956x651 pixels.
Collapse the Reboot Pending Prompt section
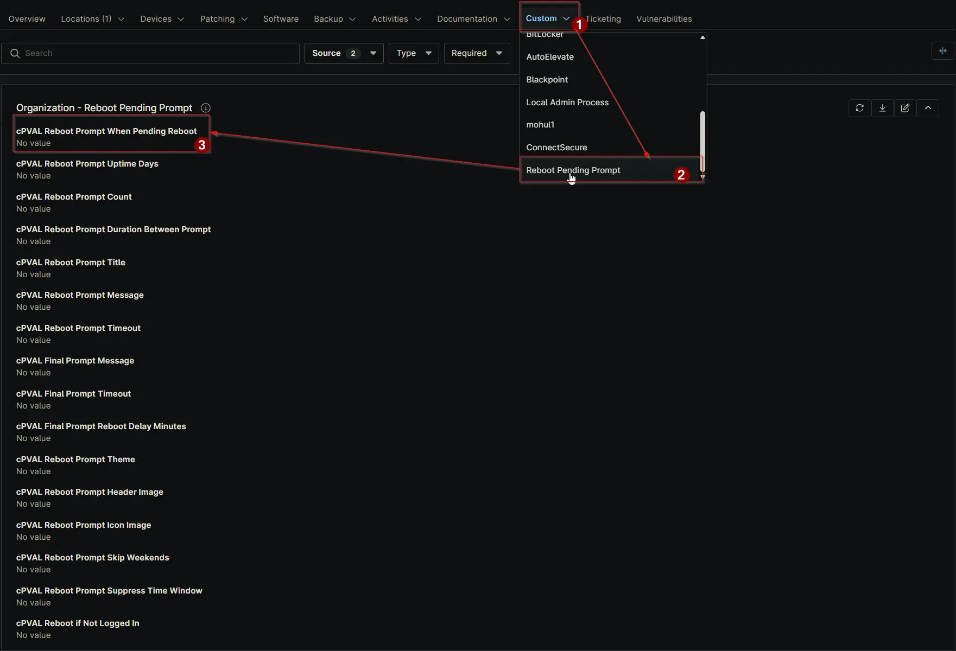point(928,108)
